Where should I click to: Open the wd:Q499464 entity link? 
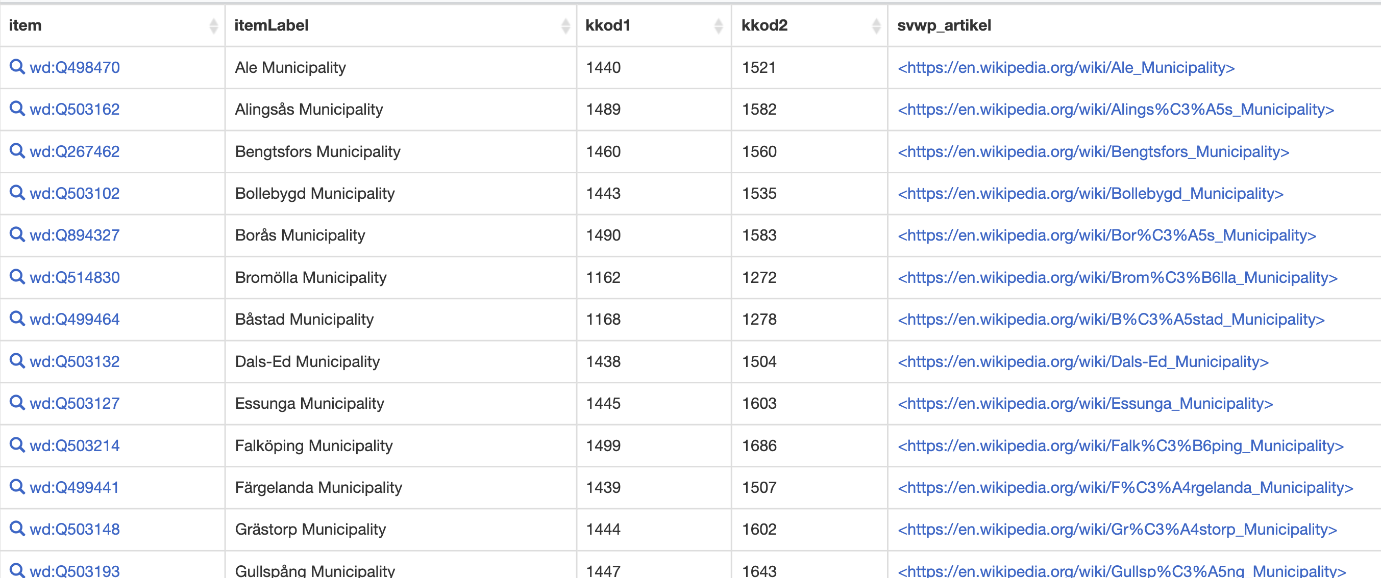click(75, 319)
